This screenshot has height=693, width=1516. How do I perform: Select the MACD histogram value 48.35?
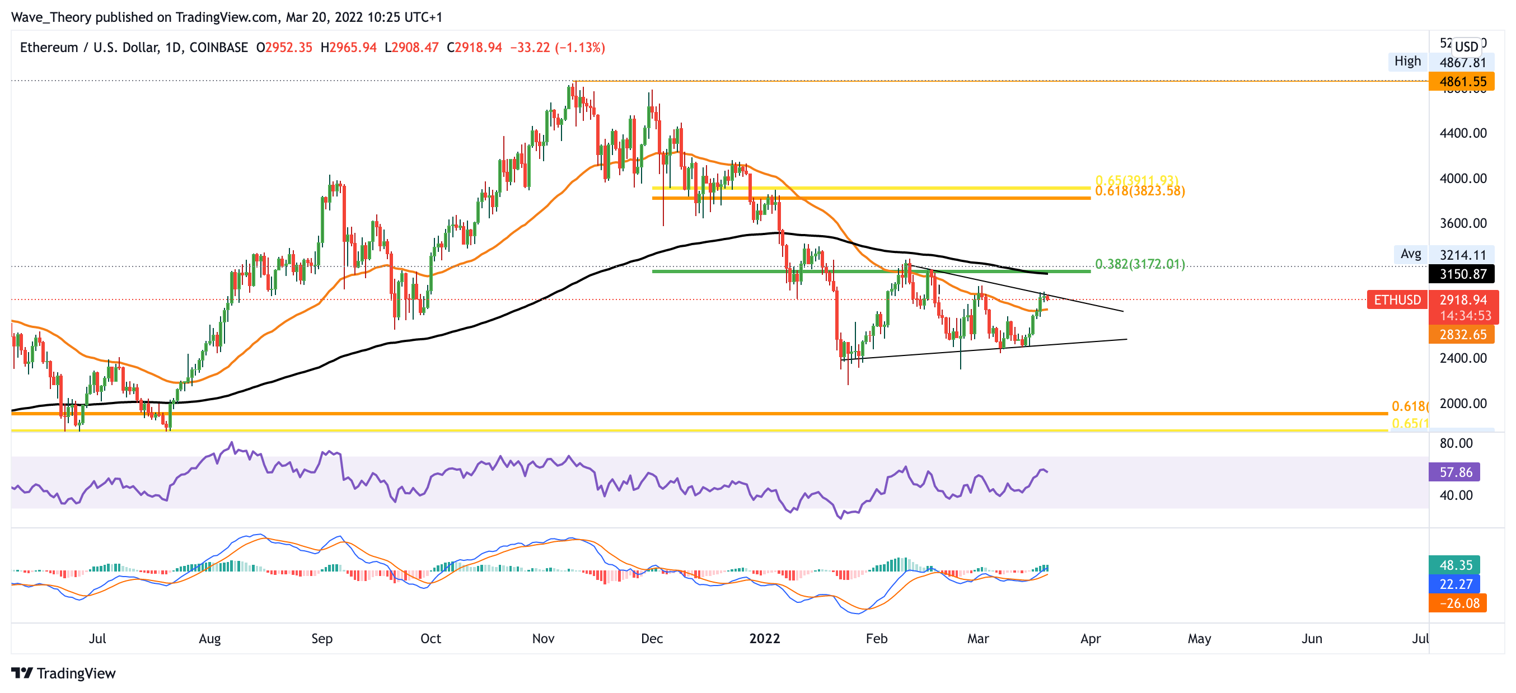(1455, 565)
